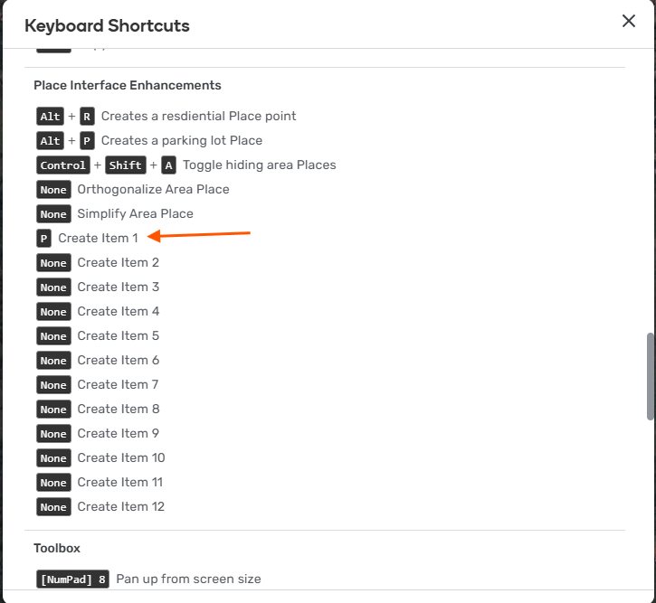Click the Control key badge for hiding area Places
656x603 pixels.
[x=62, y=165]
